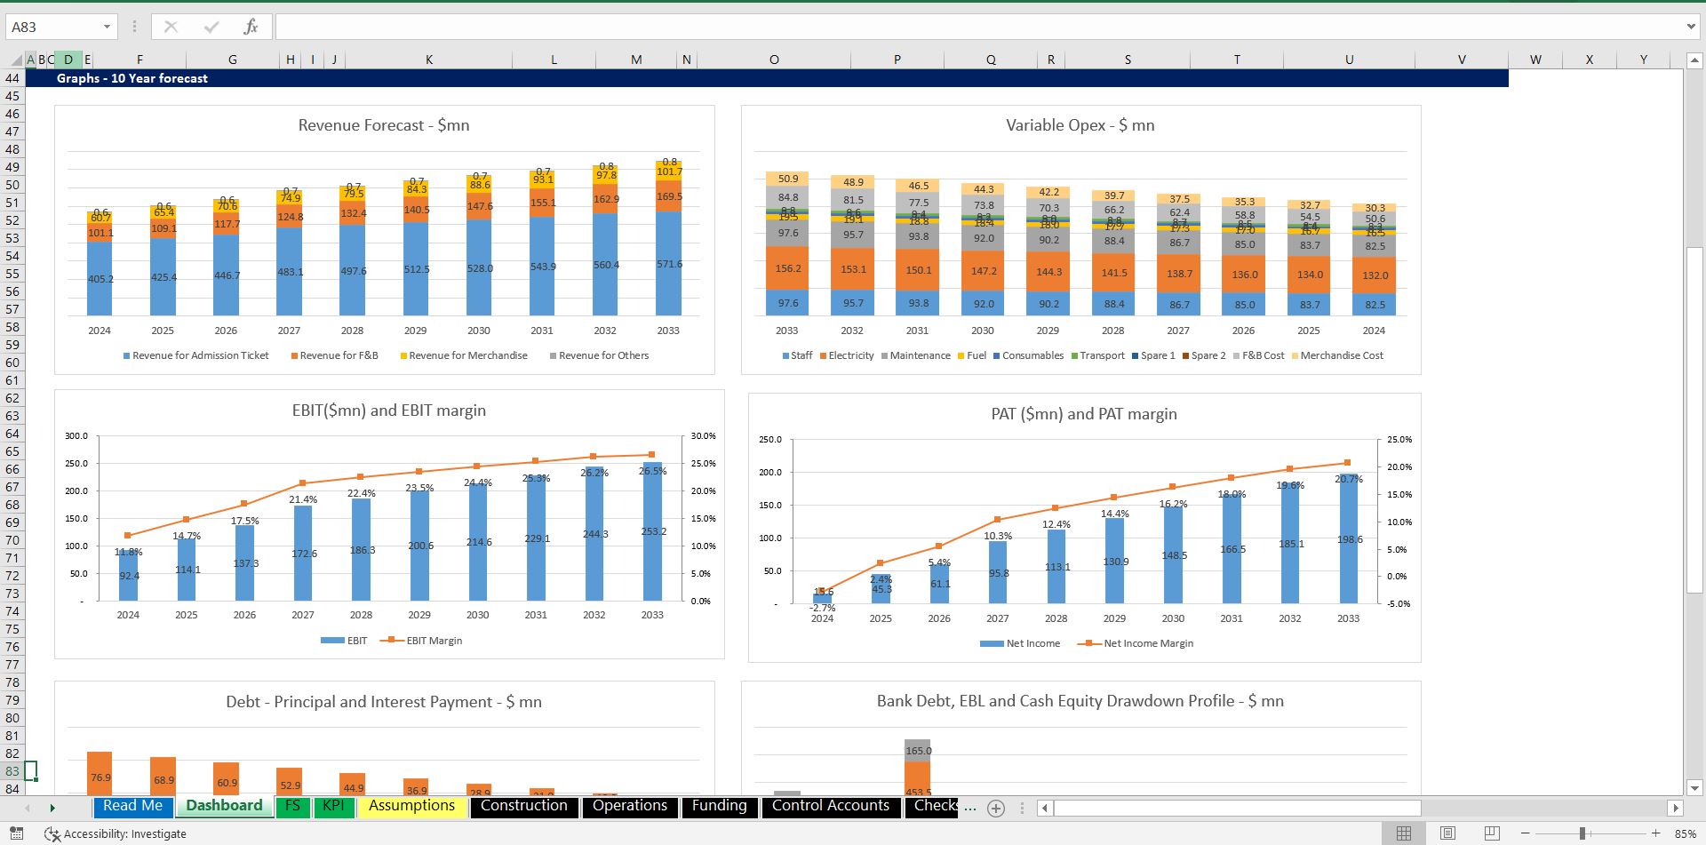The image size is (1706, 845).
Task: Click vertical scrollbar down arrow
Action: click(x=1694, y=787)
